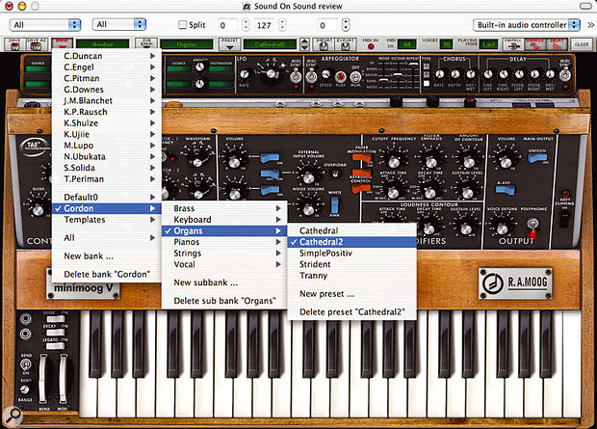Viewport: 597px width, 429px height.
Task: Click the 127 split range field
Action: (x=264, y=25)
